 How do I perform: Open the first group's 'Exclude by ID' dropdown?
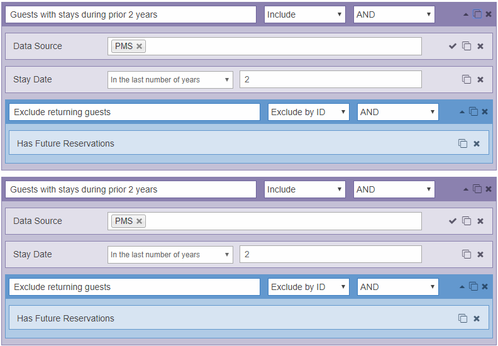[308, 112]
